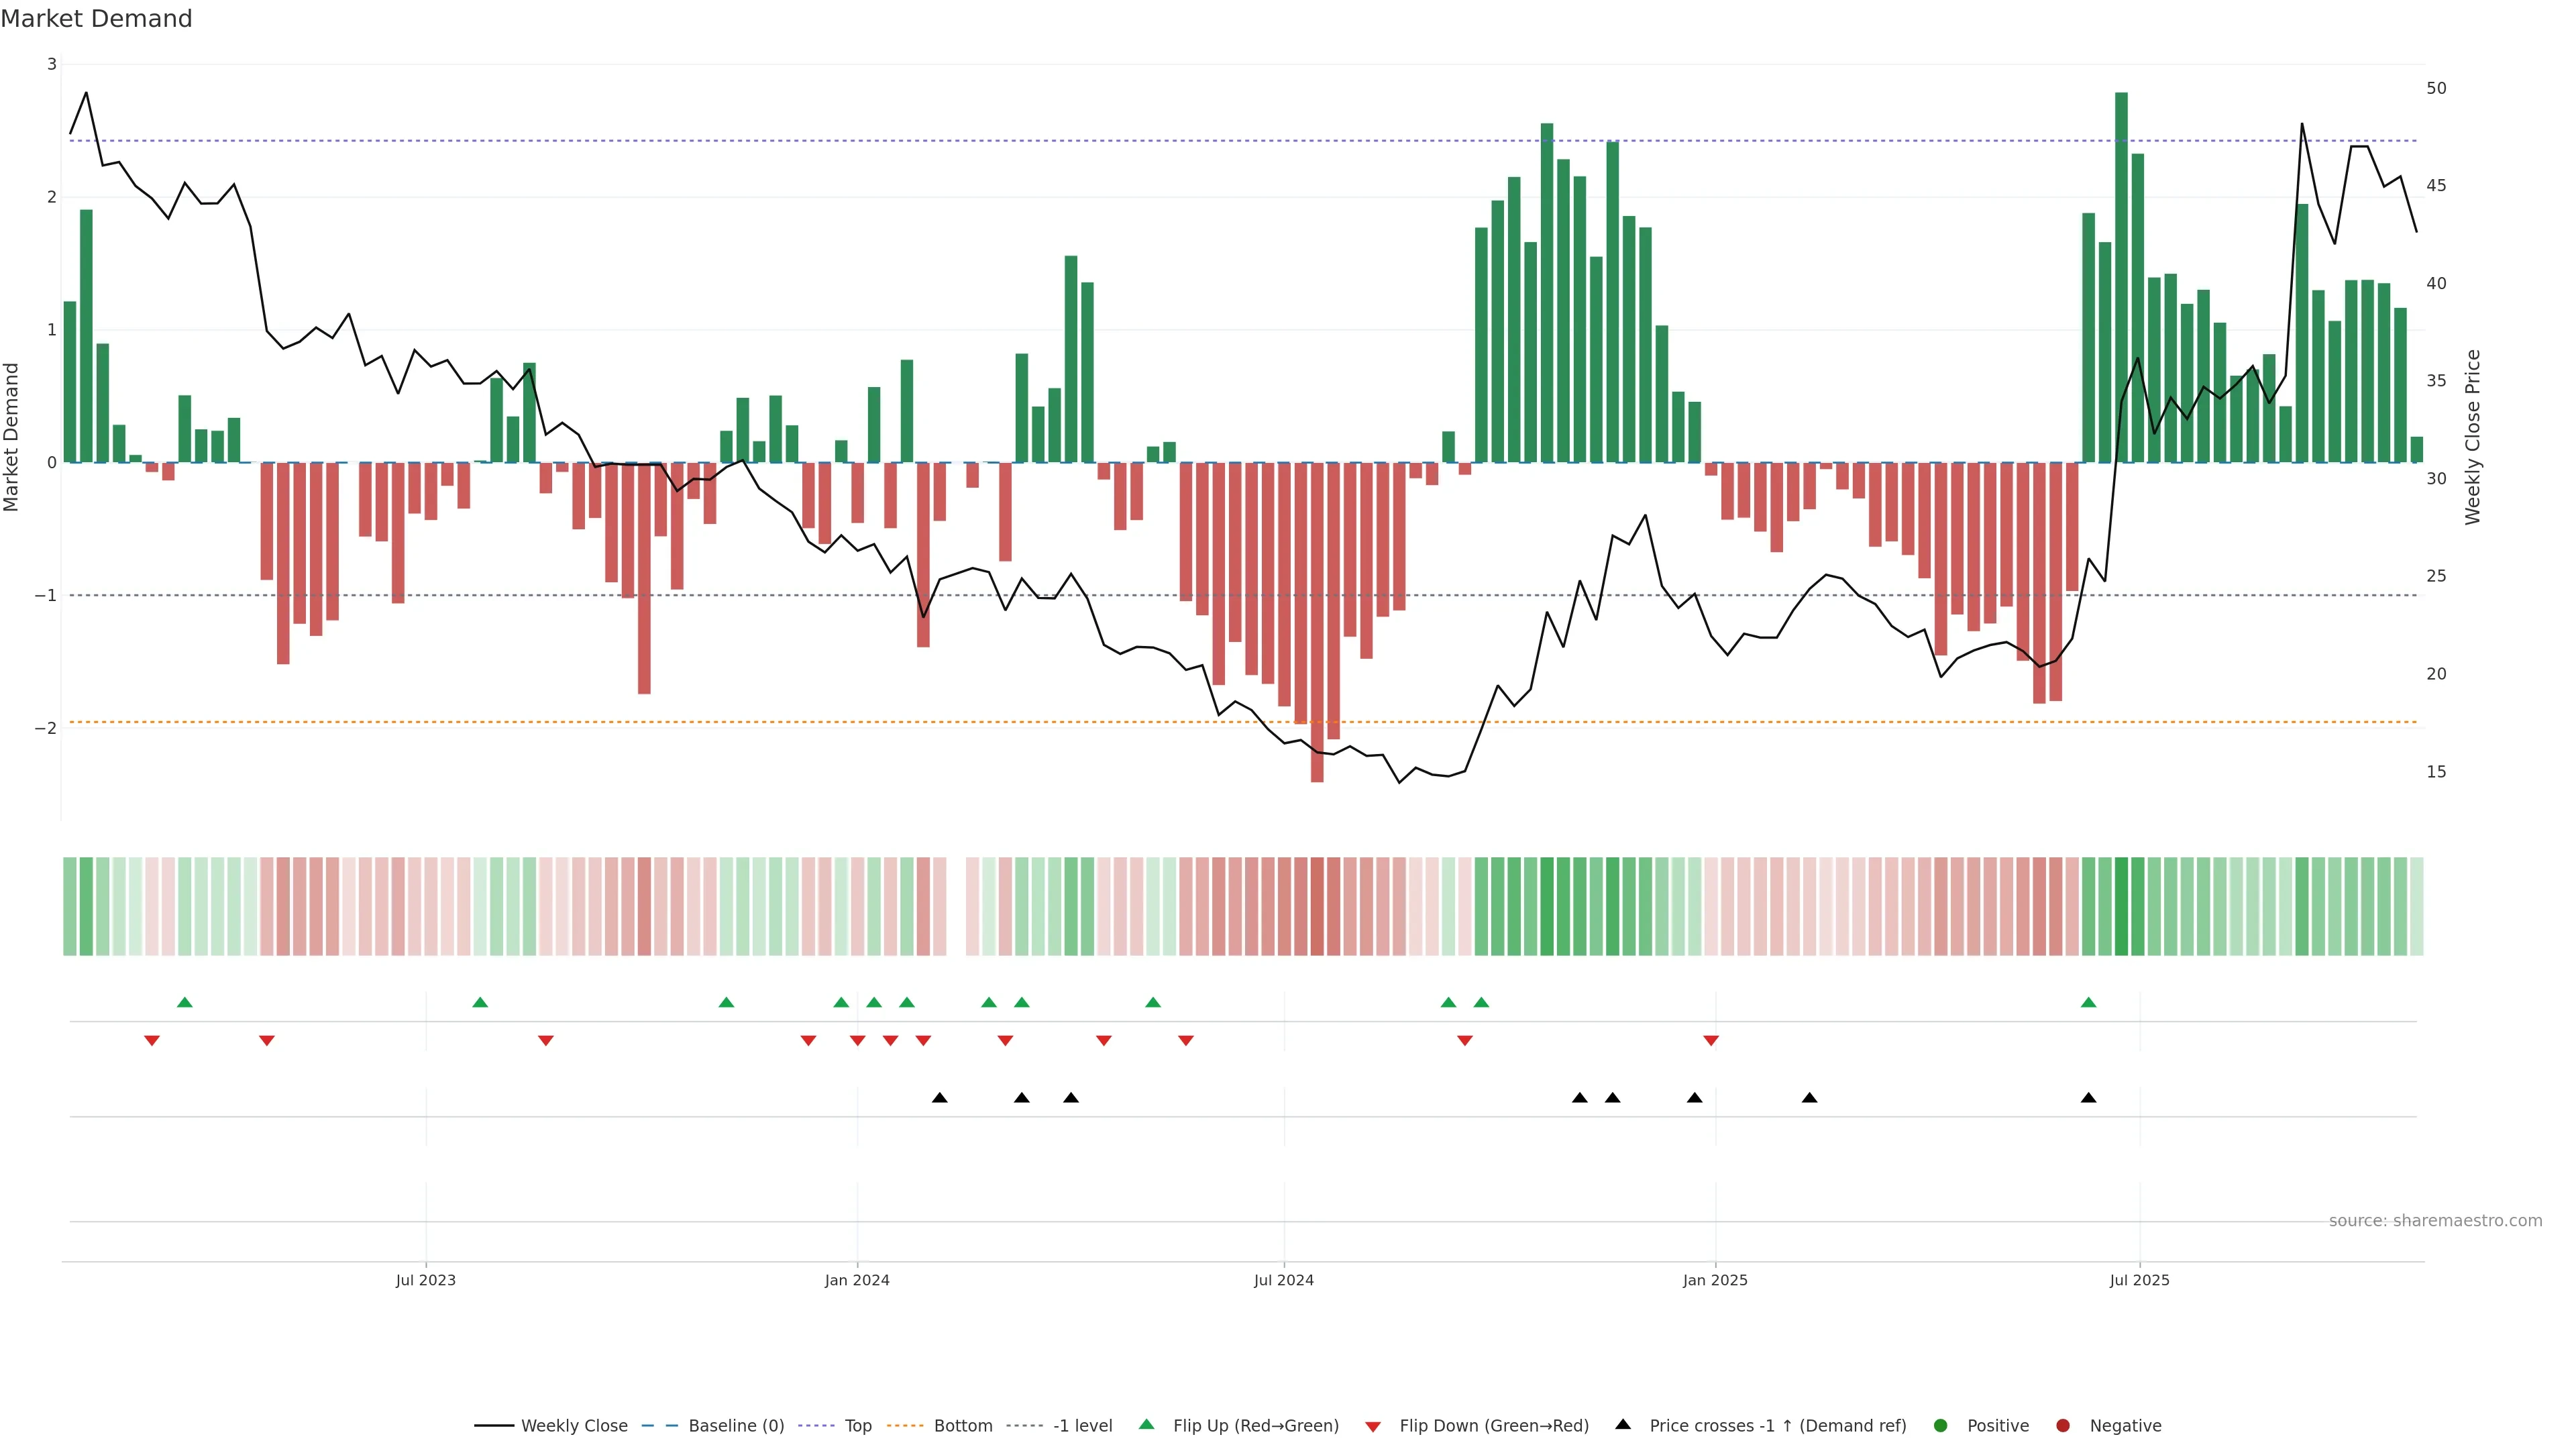Click the last red flip-down marker near Jan 2025

[1711, 1041]
